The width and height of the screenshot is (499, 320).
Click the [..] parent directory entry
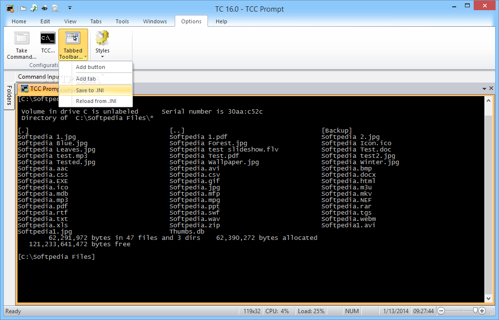(177, 131)
